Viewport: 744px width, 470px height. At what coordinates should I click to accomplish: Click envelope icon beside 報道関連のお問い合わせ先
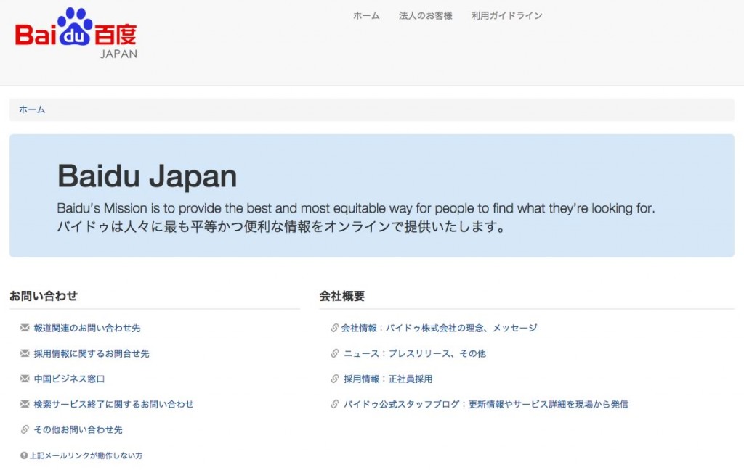click(x=25, y=328)
